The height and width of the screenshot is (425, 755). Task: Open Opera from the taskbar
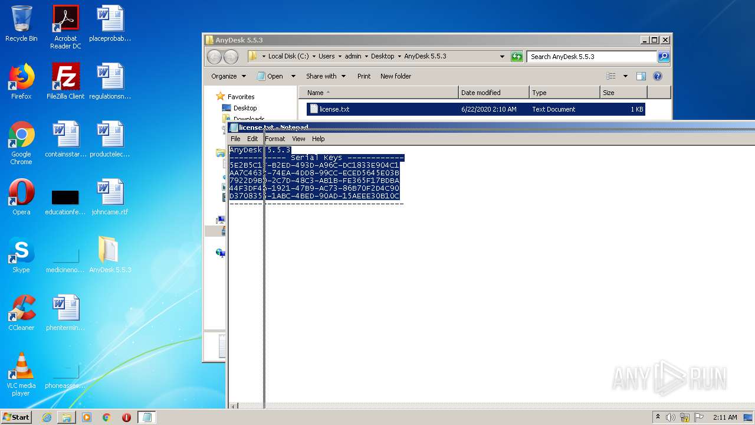[127, 417]
